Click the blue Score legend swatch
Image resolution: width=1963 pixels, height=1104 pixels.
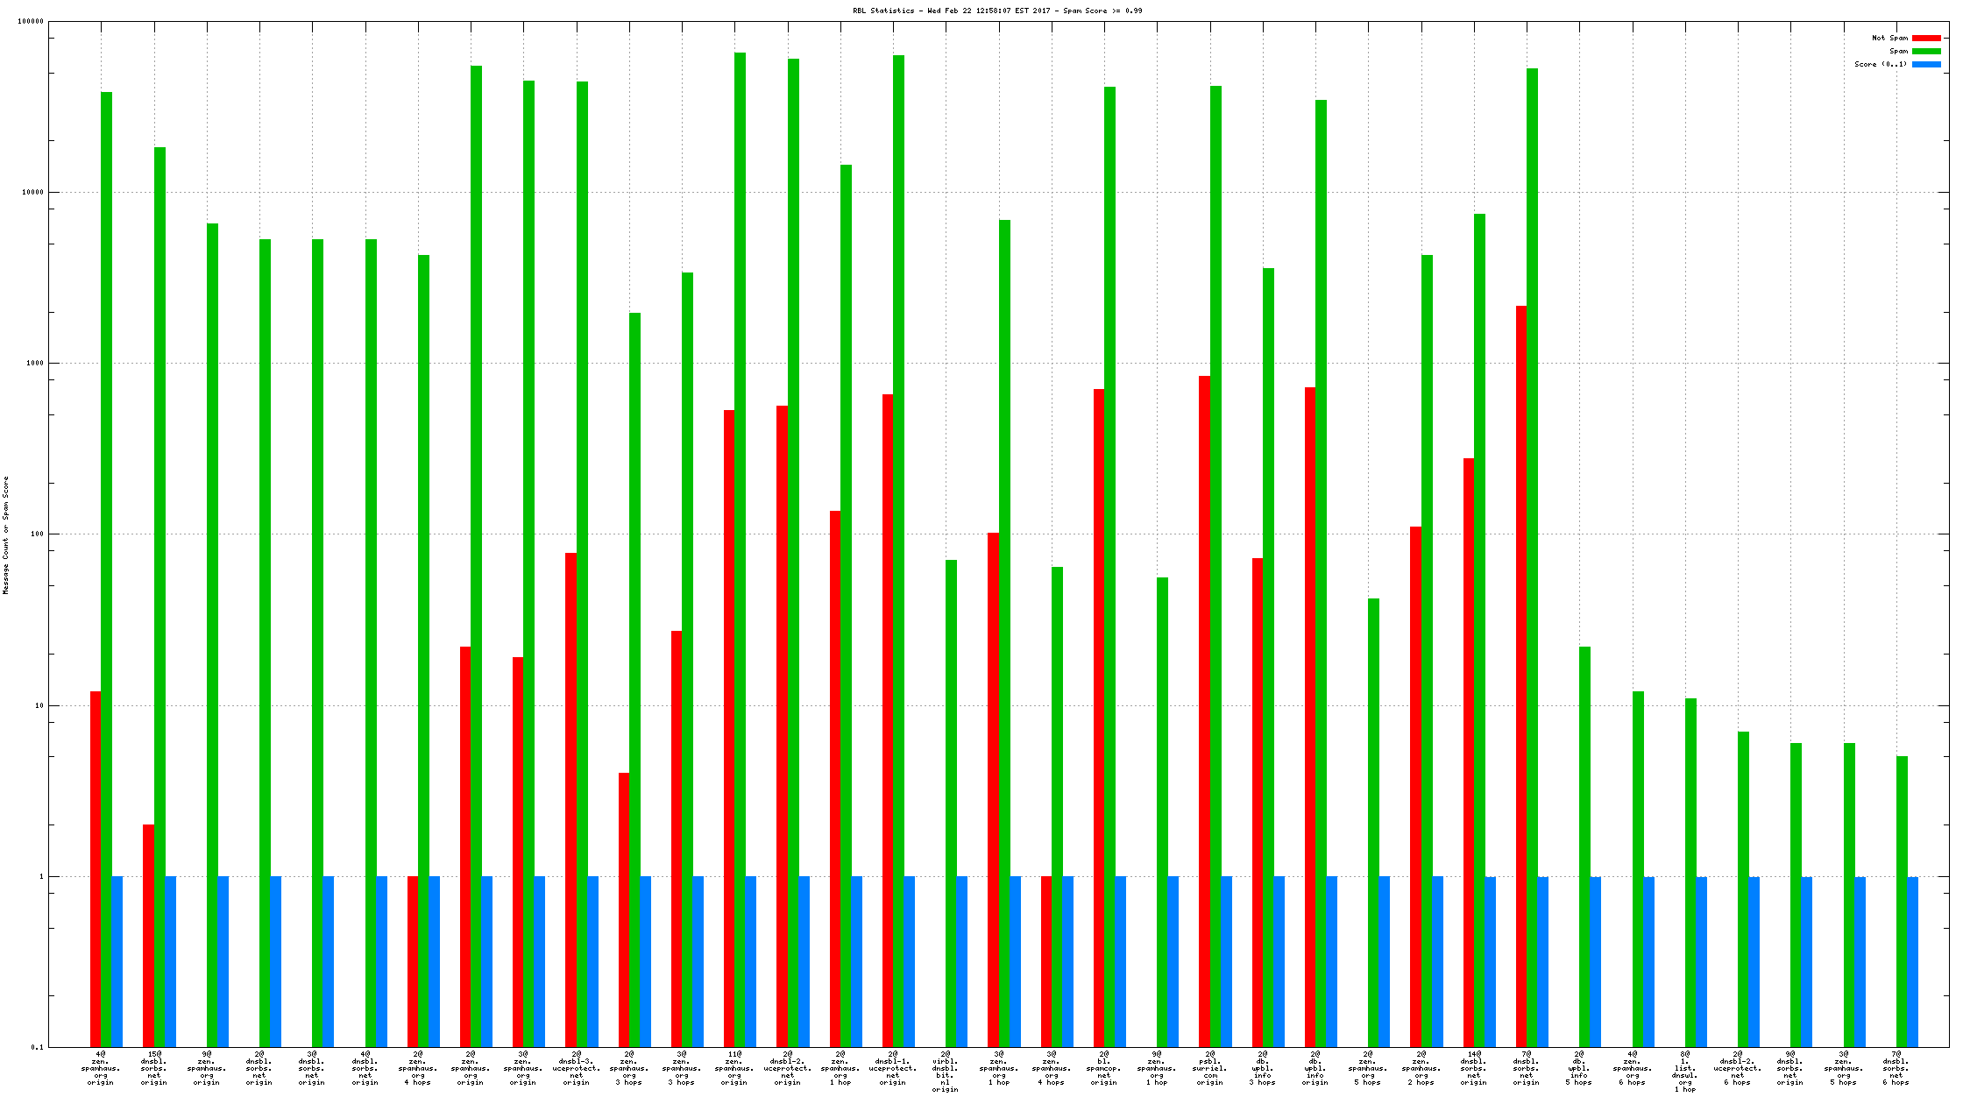(x=1926, y=65)
